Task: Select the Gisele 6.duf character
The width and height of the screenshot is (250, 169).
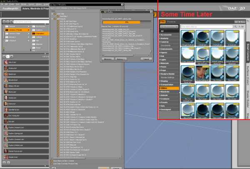Action: 26,157
